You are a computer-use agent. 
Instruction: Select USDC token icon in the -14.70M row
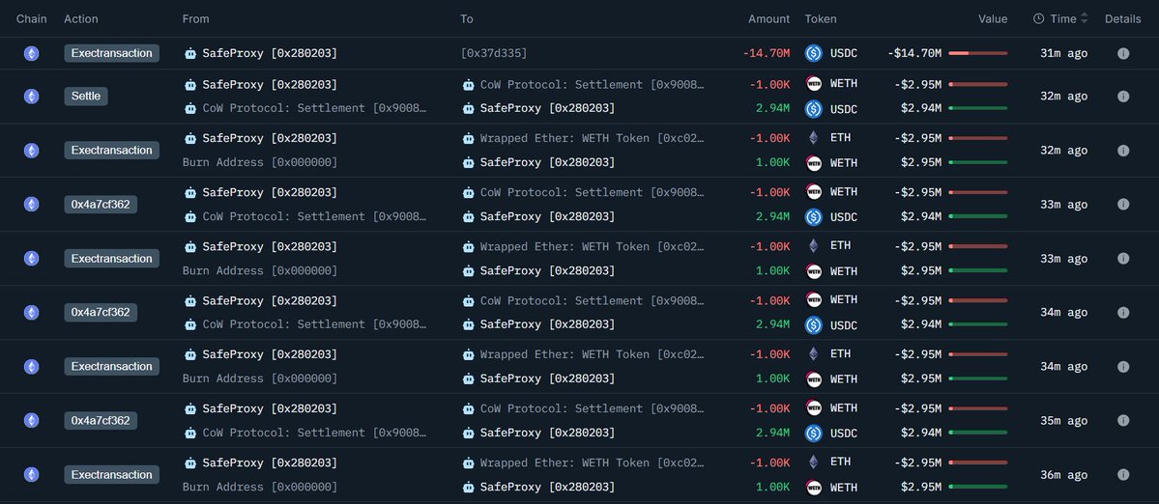[814, 54]
